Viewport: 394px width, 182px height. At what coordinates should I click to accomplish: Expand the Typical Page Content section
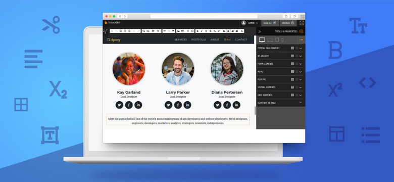pyautogui.click(x=301, y=48)
